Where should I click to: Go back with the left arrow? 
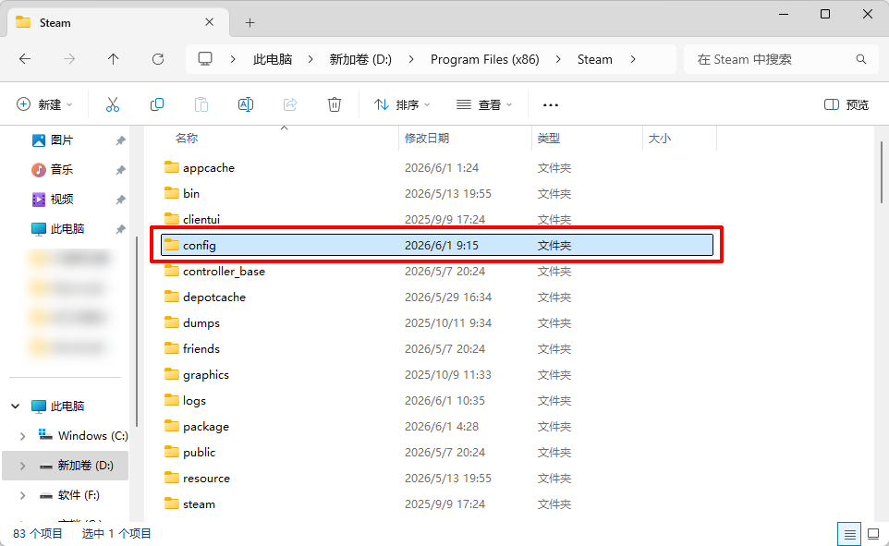coord(25,59)
